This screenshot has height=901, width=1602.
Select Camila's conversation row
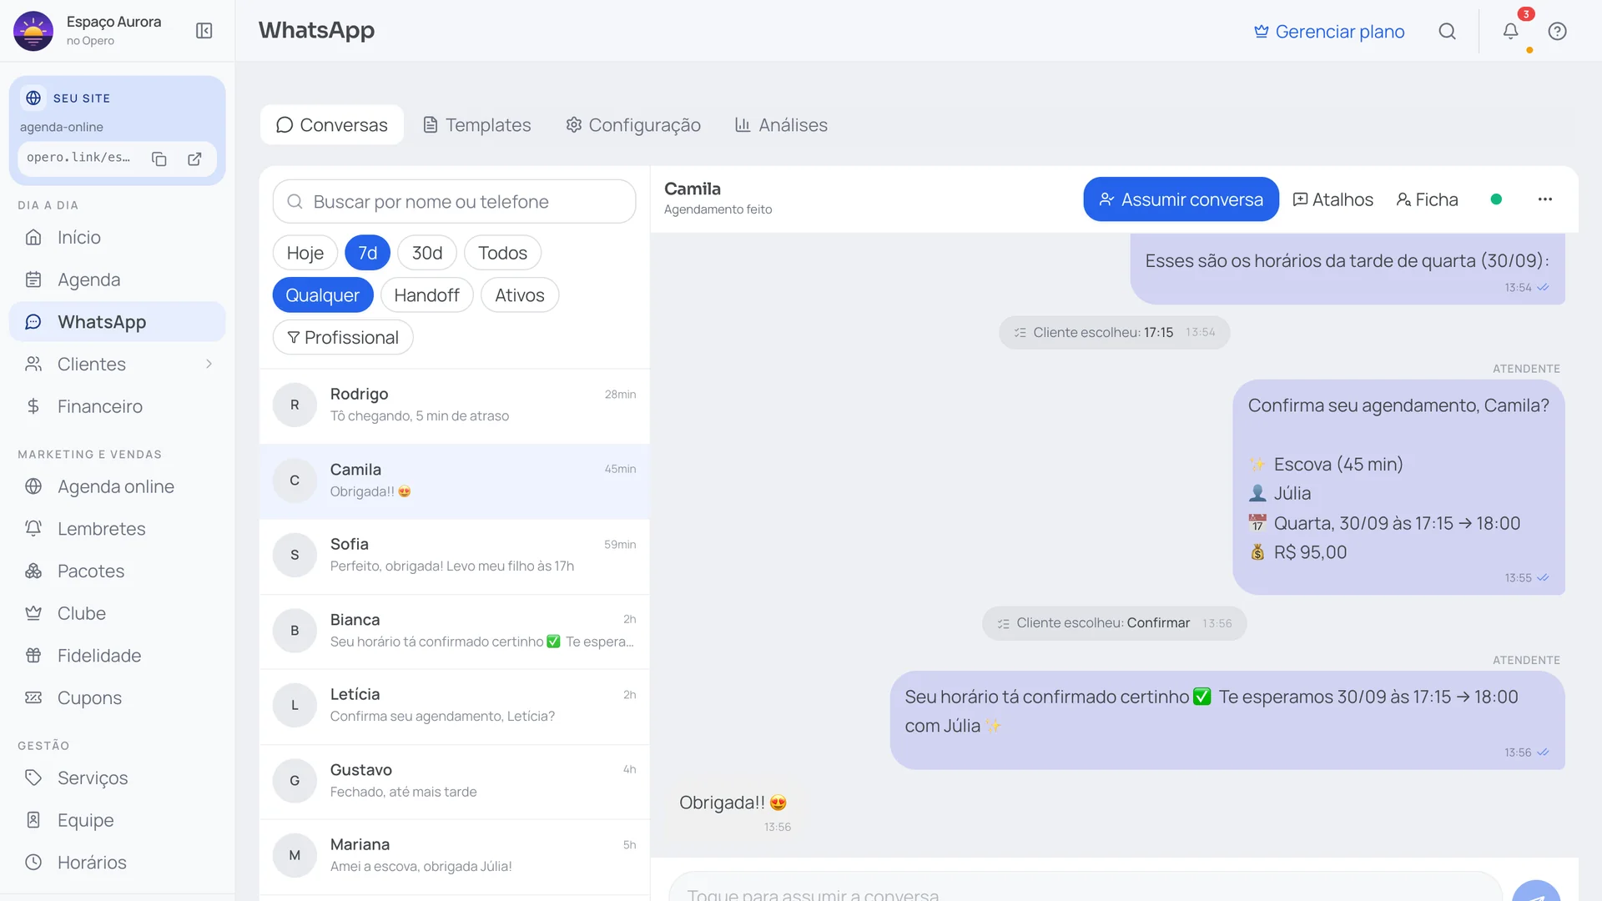[454, 481]
